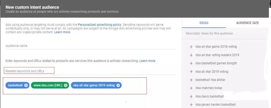Image resolution: width=271 pixels, height=108 pixels.
Task: Add idea nba davis basketball
Action: pos(191,96)
